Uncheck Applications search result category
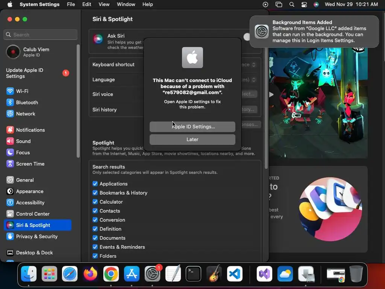Image resolution: width=385 pixels, height=289 pixels. click(95, 184)
